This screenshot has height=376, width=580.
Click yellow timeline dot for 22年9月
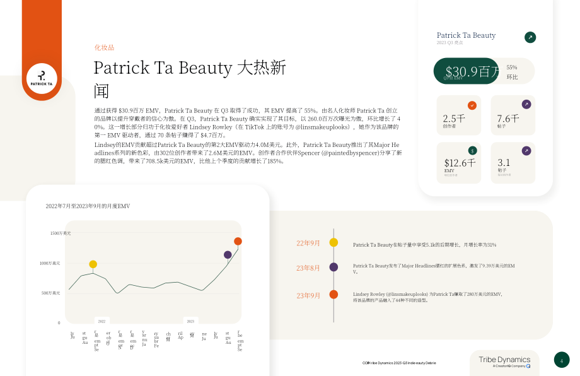click(x=333, y=242)
